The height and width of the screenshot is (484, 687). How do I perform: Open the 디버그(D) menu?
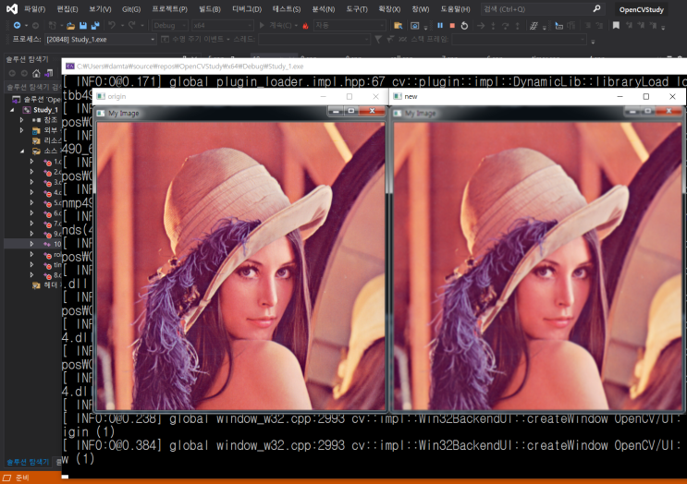[x=247, y=9]
